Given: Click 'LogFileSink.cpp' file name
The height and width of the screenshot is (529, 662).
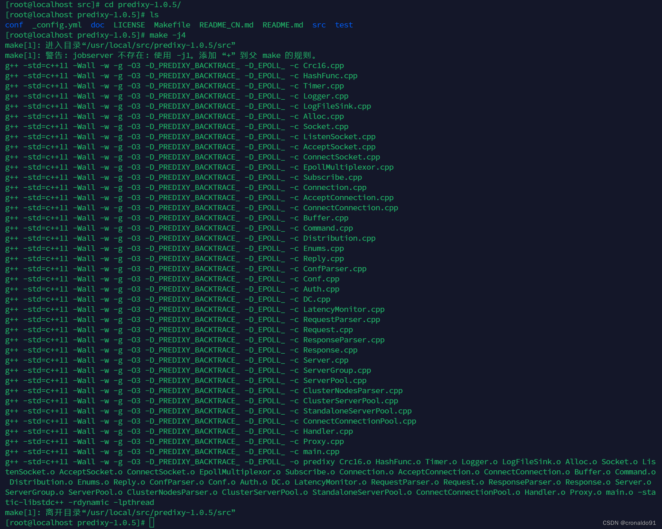Looking at the screenshot, I should point(337,106).
